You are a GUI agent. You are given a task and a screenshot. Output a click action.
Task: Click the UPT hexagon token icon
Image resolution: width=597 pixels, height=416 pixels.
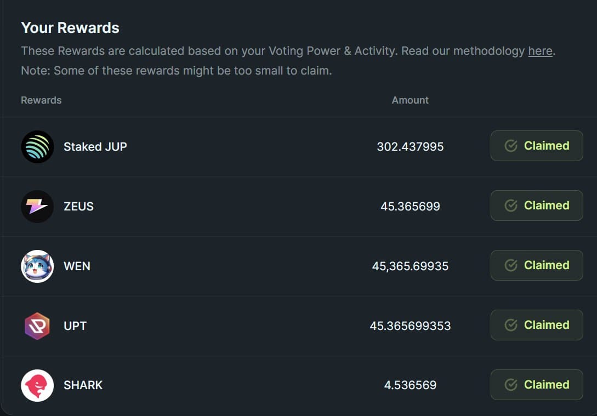coord(37,326)
